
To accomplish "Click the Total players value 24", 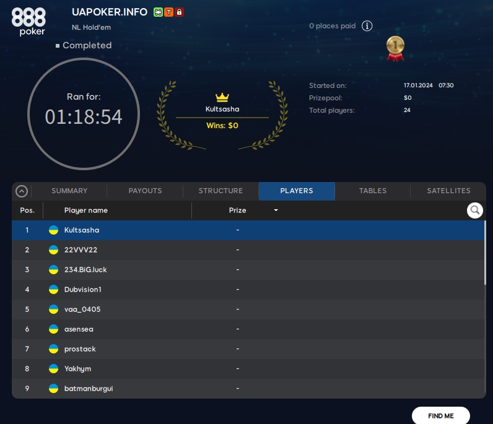I will (407, 110).
